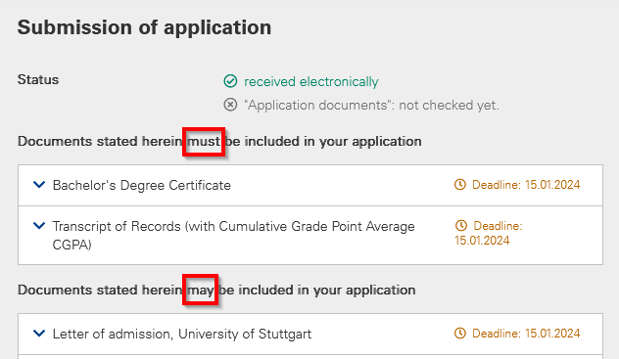Click the 'Submission of application' heading
This screenshot has height=359, width=619.
145,27
